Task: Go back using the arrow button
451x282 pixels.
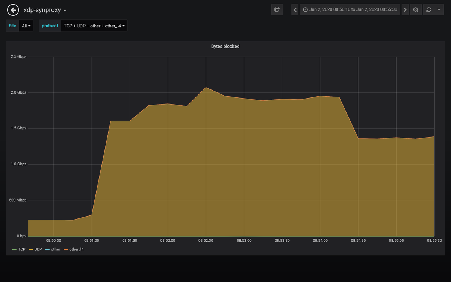Action: [x=13, y=10]
